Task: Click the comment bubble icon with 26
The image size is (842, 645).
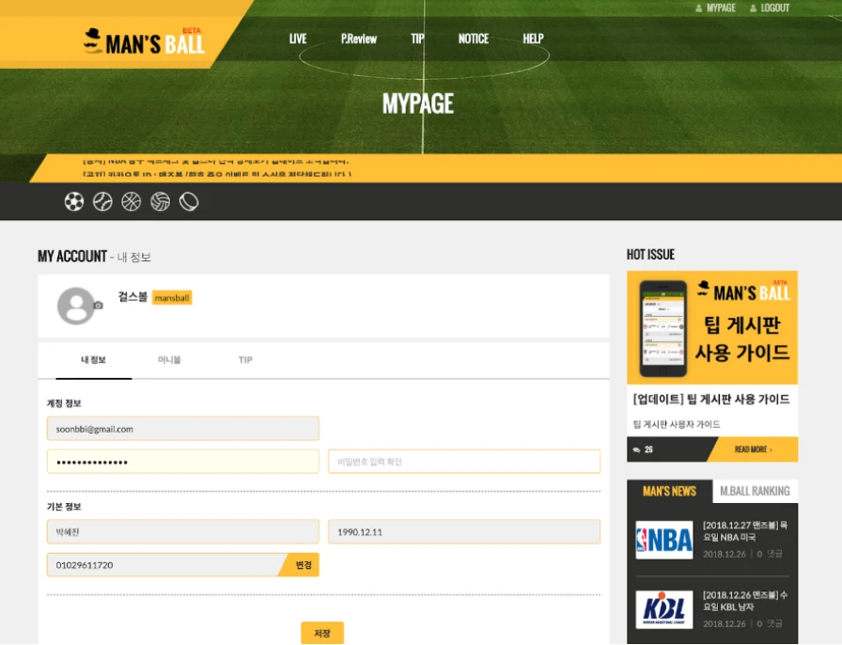Action: (637, 449)
